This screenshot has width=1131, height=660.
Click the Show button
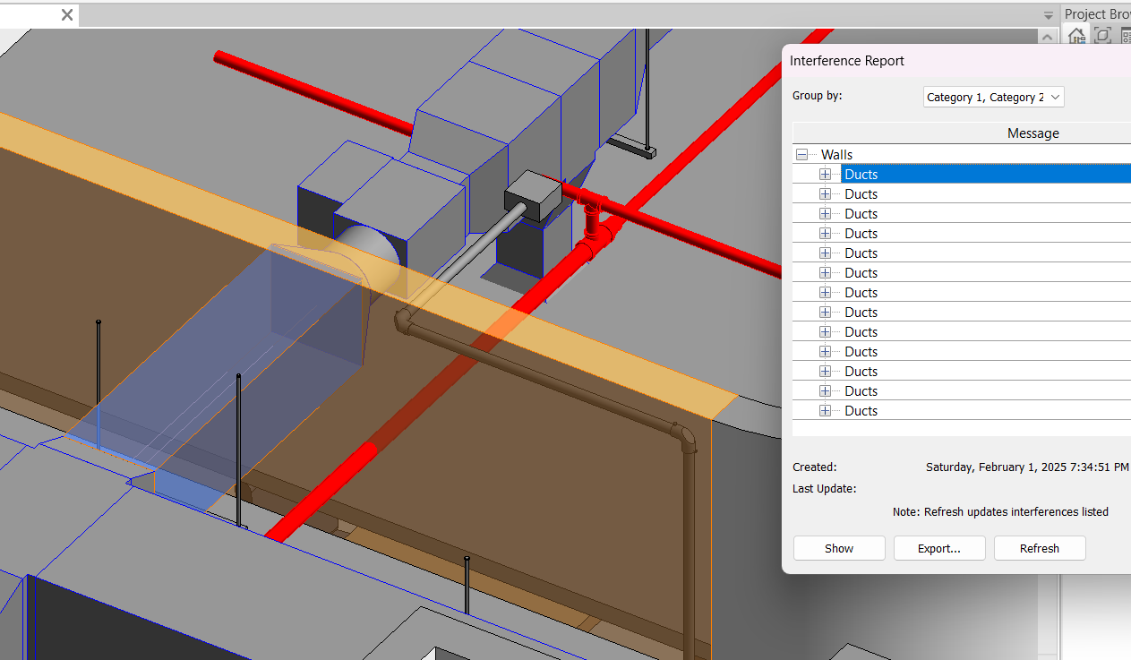point(839,548)
